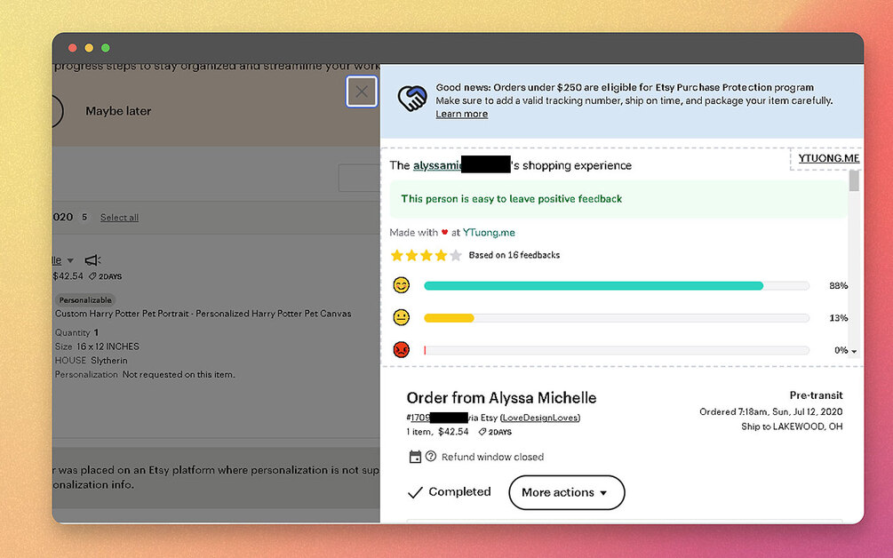Click the handshake purchase protection icon

pyautogui.click(x=411, y=98)
